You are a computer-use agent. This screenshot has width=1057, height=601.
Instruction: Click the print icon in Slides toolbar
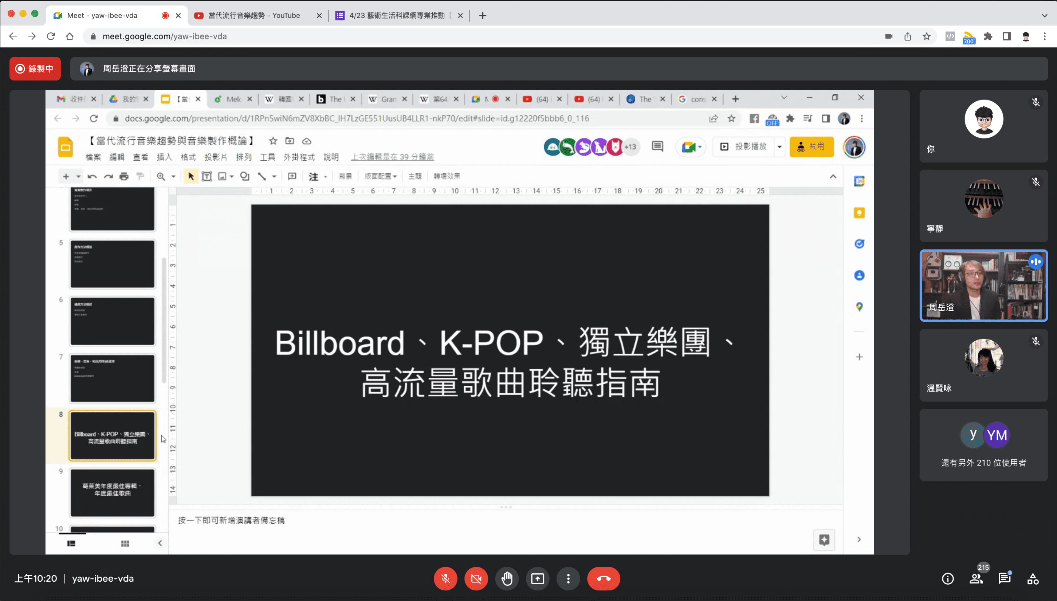[x=124, y=177]
